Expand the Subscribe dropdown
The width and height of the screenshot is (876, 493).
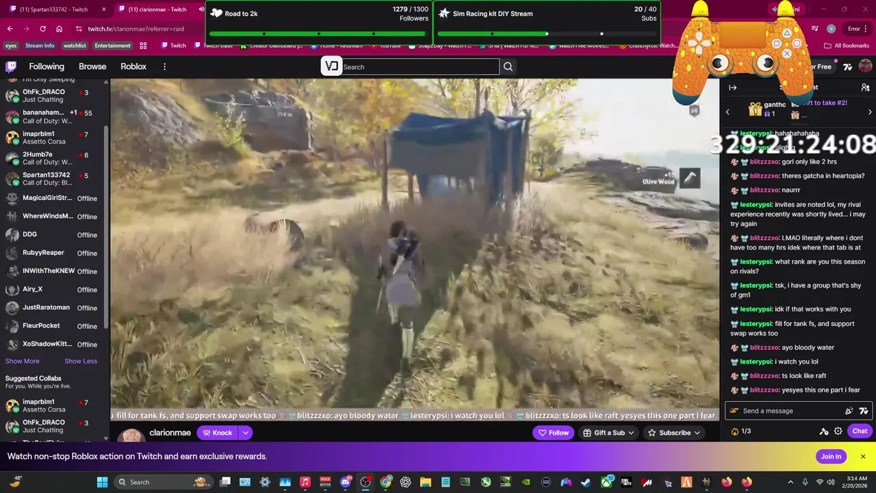(x=697, y=433)
